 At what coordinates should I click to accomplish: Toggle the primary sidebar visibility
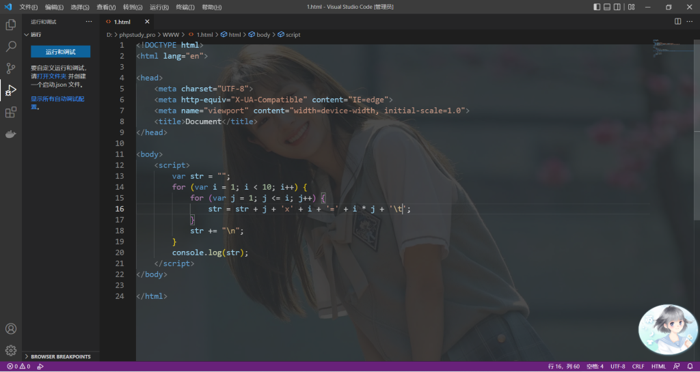click(x=597, y=7)
